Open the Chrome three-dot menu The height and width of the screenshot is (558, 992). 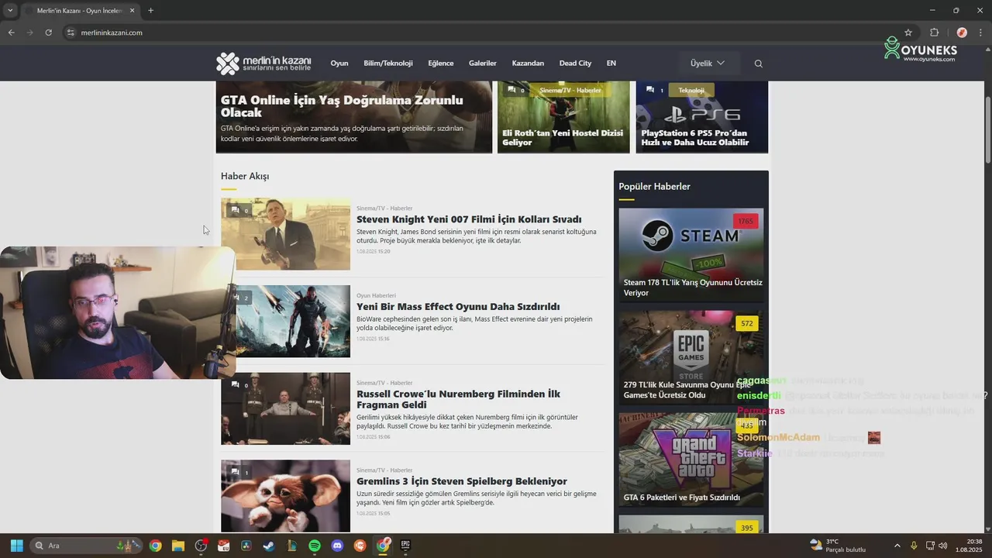pos(981,33)
